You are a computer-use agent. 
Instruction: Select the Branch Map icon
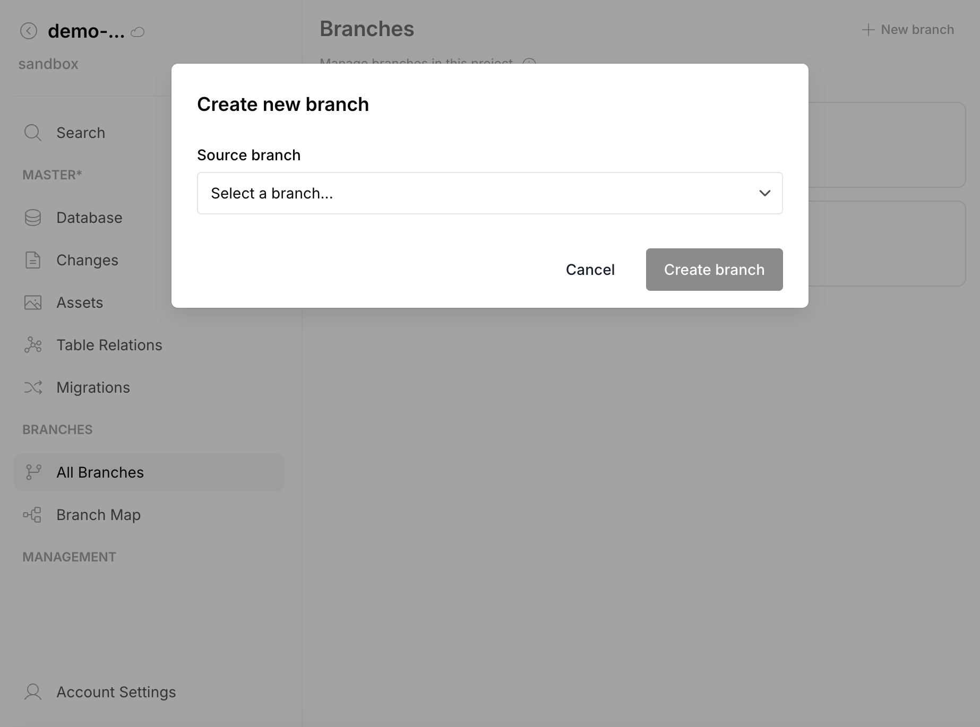[33, 514]
